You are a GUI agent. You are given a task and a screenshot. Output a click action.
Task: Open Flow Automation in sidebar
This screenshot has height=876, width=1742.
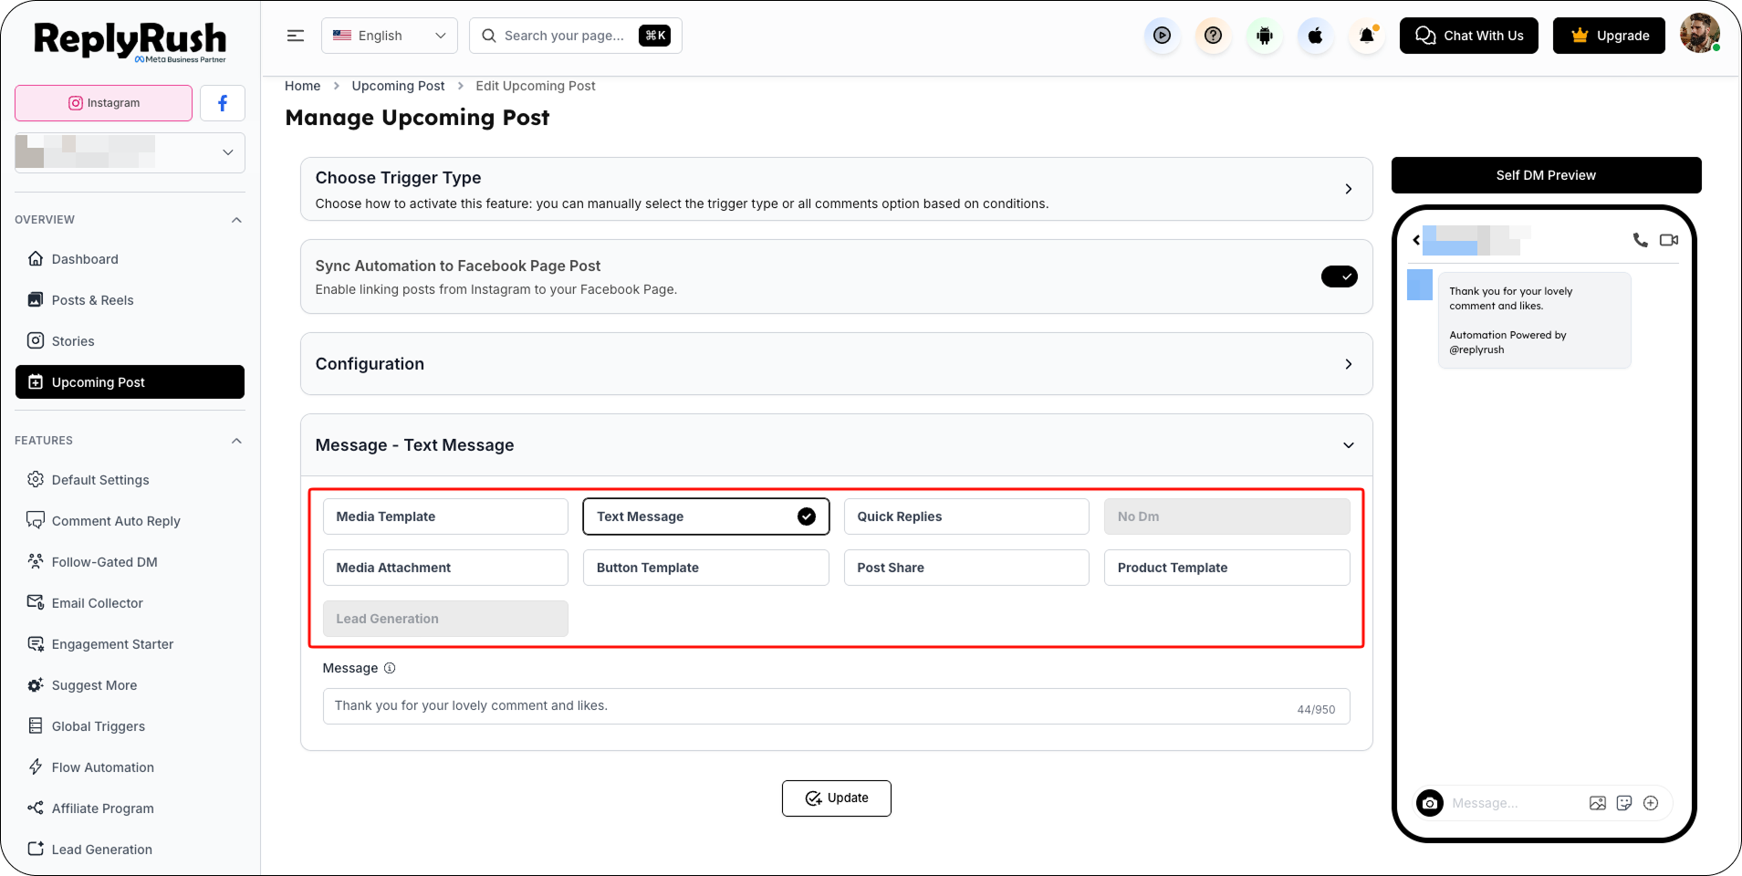pyautogui.click(x=130, y=767)
